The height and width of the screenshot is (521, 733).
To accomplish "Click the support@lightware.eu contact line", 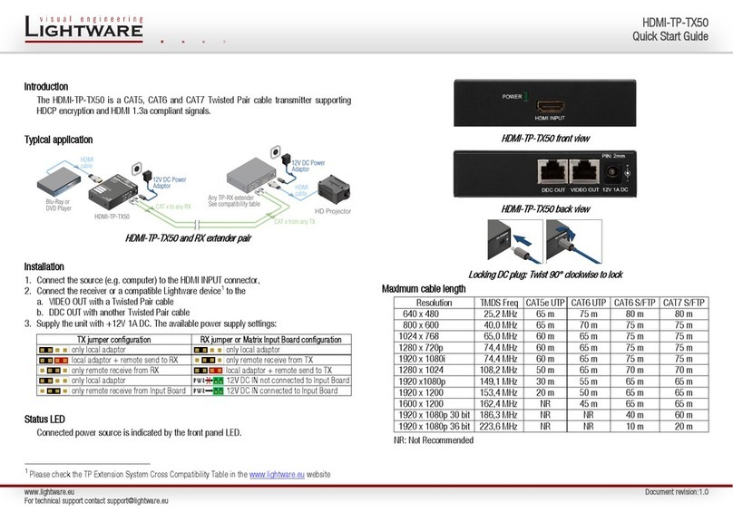I will click(x=96, y=501).
